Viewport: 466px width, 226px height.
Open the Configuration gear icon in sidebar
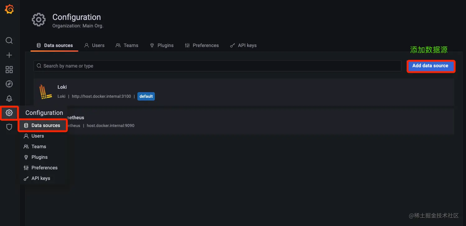click(9, 113)
